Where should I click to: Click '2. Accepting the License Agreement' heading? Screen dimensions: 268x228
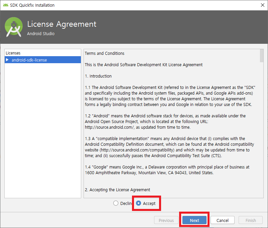[117, 190]
